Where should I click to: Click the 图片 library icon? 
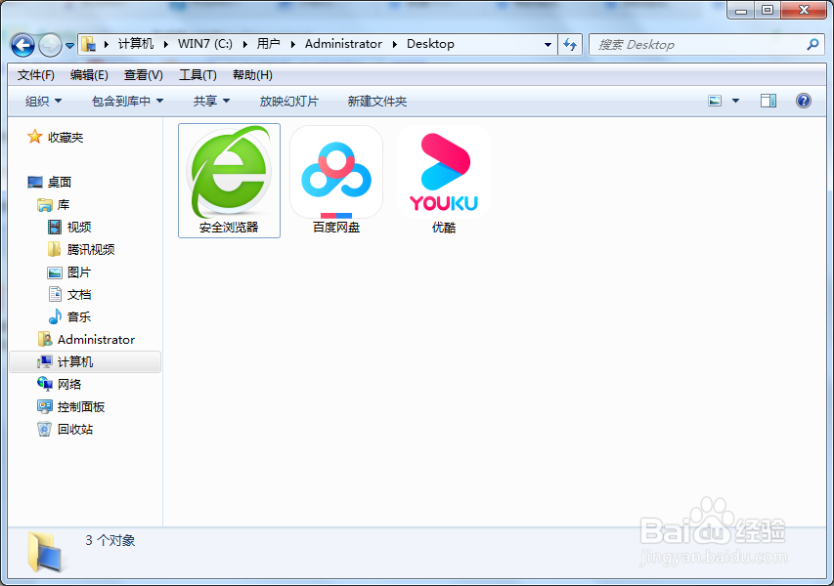[55, 272]
